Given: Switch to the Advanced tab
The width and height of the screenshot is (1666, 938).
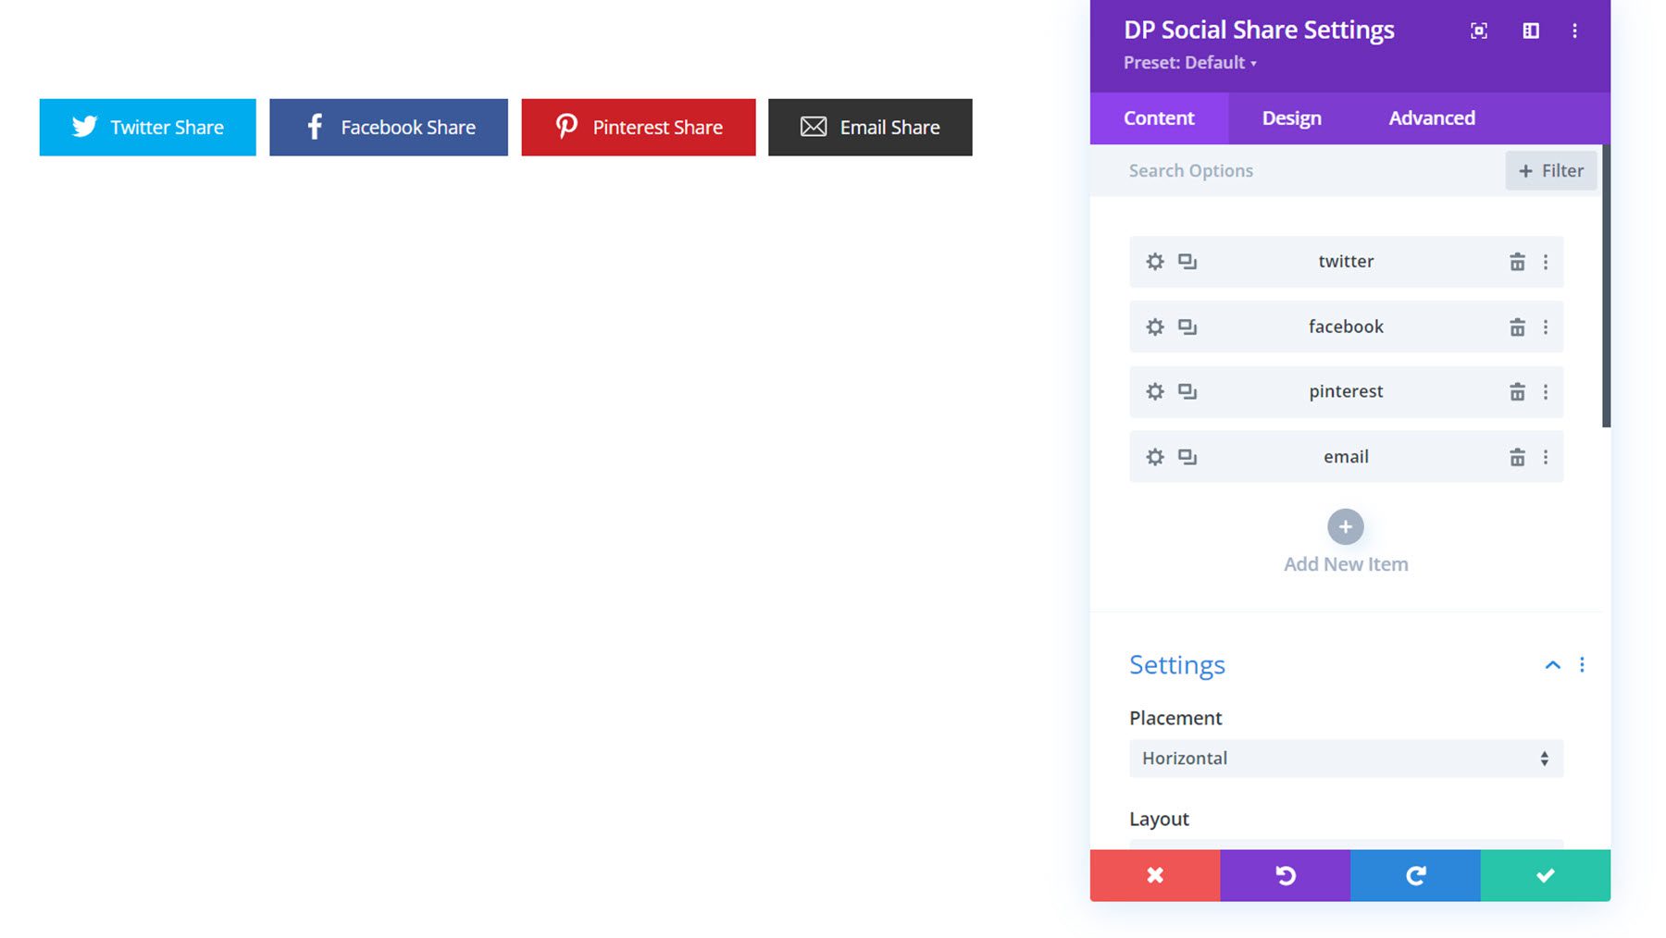Looking at the screenshot, I should click(1431, 117).
